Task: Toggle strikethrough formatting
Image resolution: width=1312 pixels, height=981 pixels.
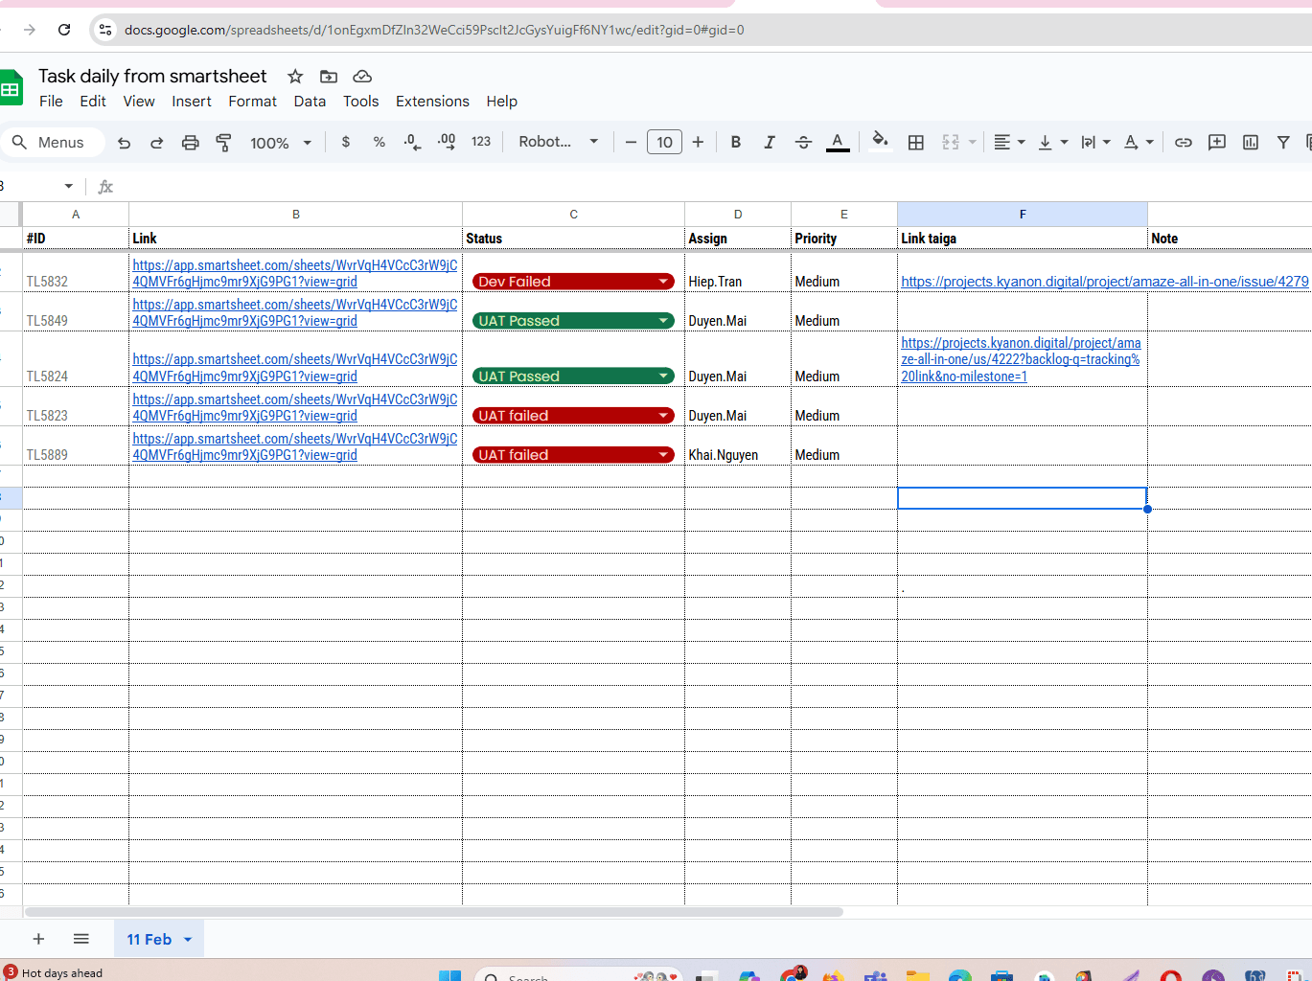Action: tap(803, 143)
